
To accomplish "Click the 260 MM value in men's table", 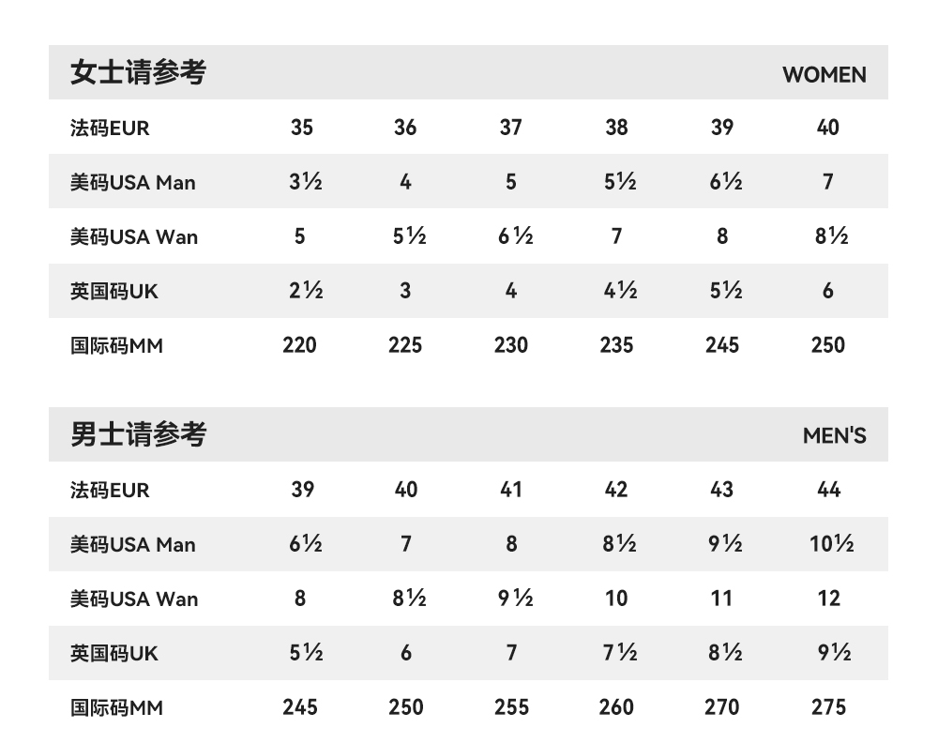I will tap(616, 707).
